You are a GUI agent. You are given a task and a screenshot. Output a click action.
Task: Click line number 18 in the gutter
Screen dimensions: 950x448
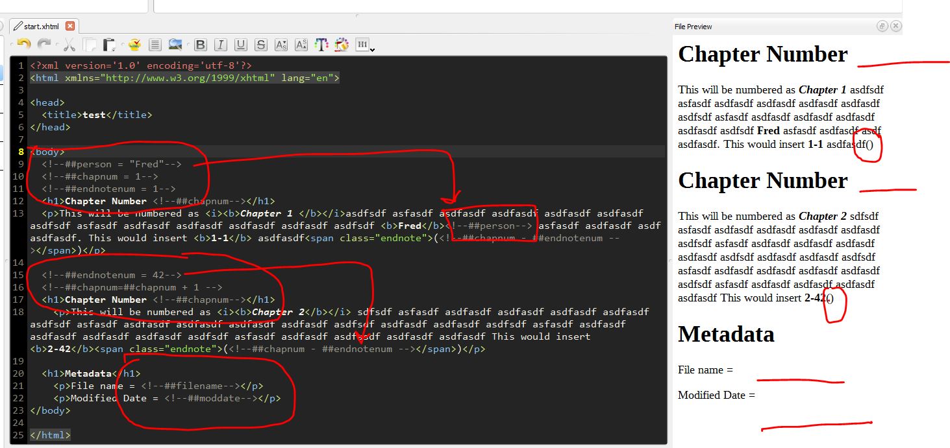pos(18,312)
